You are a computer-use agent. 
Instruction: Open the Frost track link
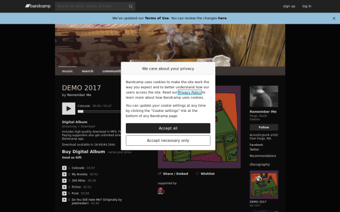[x=75, y=193]
